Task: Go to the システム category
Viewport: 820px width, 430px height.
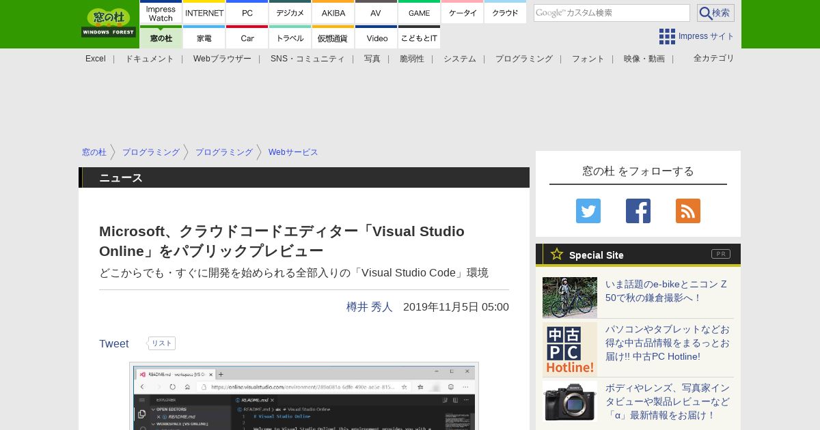Action: click(x=460, y=59)
